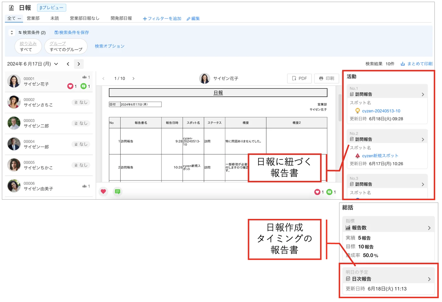Click the red heart like button below report

103,192
